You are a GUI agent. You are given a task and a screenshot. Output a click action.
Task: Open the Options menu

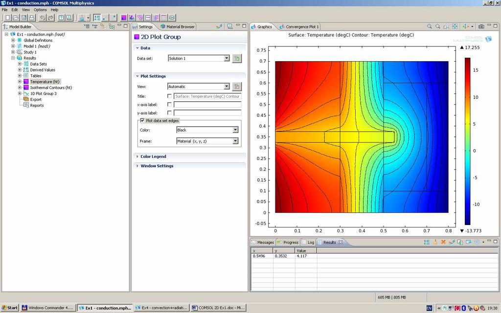(40, 10)
